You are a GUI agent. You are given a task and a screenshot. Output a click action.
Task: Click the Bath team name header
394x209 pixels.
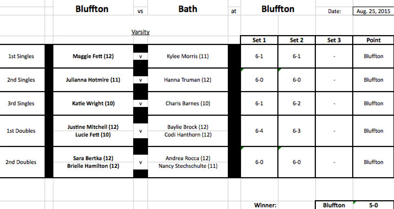coord(188,9)
